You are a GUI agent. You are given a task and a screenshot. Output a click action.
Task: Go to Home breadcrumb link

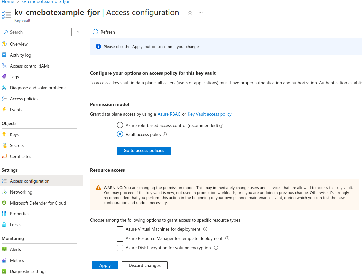(8, 2)
